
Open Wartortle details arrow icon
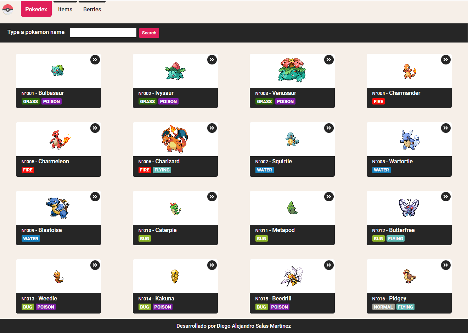click(x=446, y=128)
